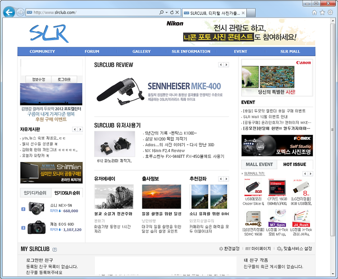This screenshot has width=338, height=279.
Task: Open the Nikon photo contest banner
Action: tap(241, 32)
